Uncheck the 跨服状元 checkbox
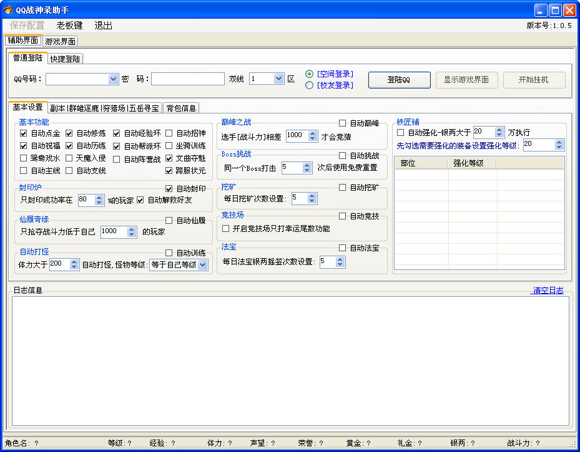This screenshot has height=452, width=580. point(169,171)
